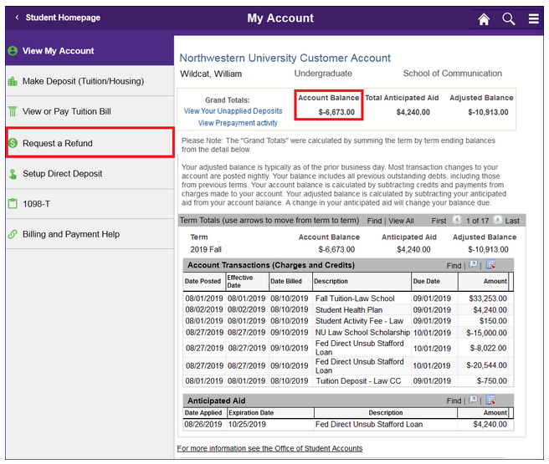This screenshot has width=549, height=464.
Task: Click the $-15,000.00 amount cell
Action: tap(486, 333)
